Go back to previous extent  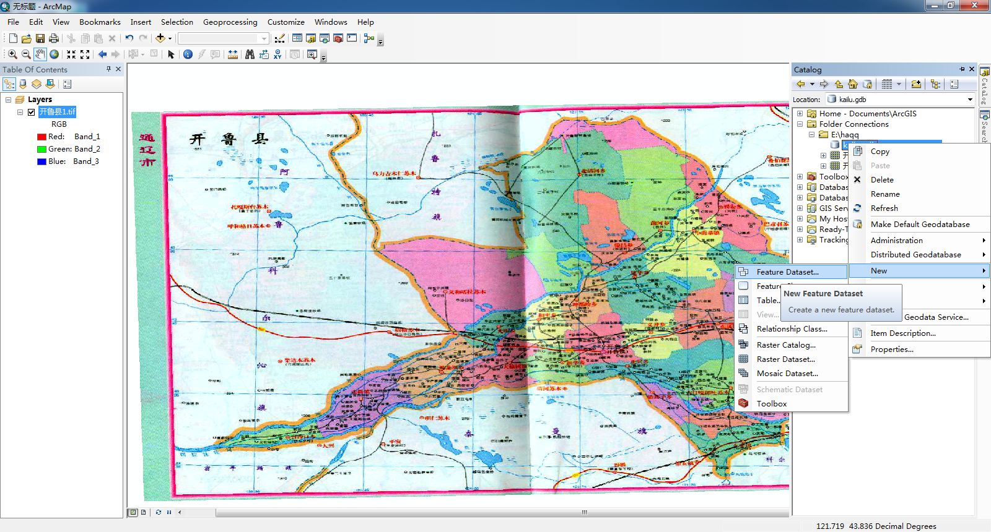coord(102,54)
